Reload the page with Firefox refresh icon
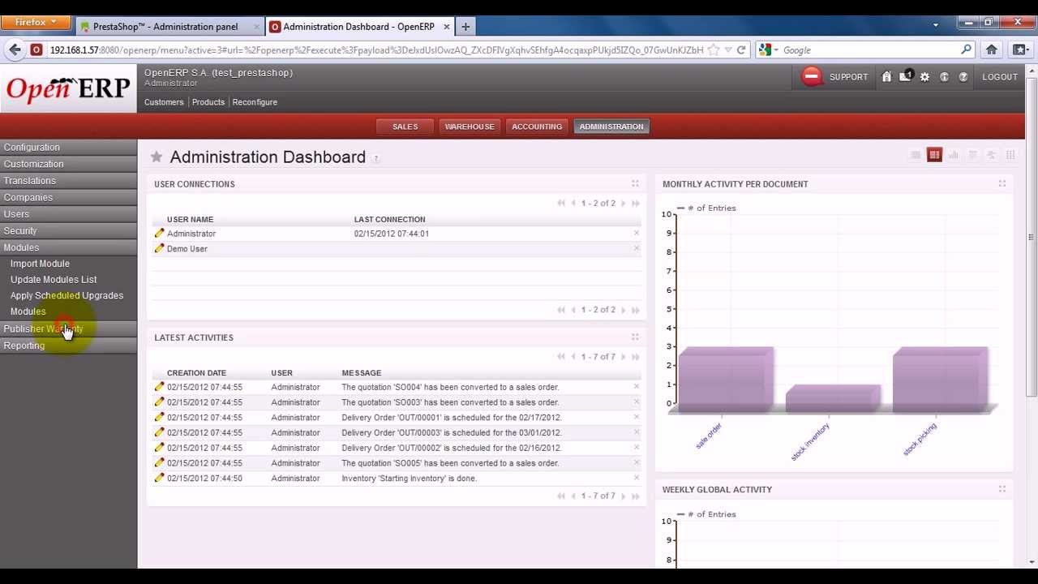This screenshot has width=1038, height=584. 741,50
